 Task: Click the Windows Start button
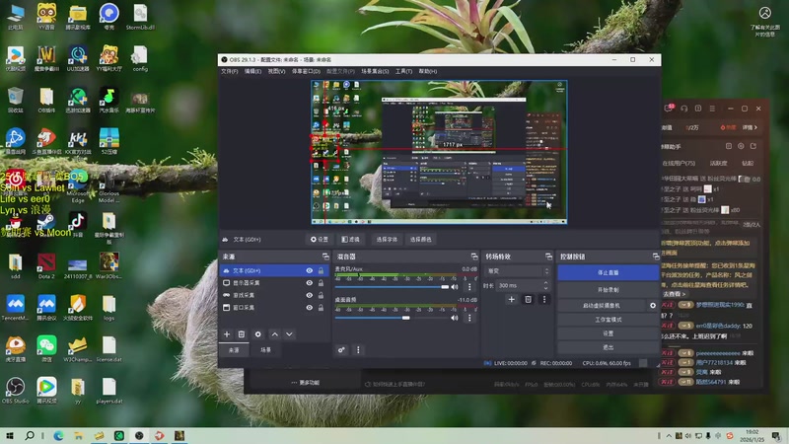[x=9, y=435]
